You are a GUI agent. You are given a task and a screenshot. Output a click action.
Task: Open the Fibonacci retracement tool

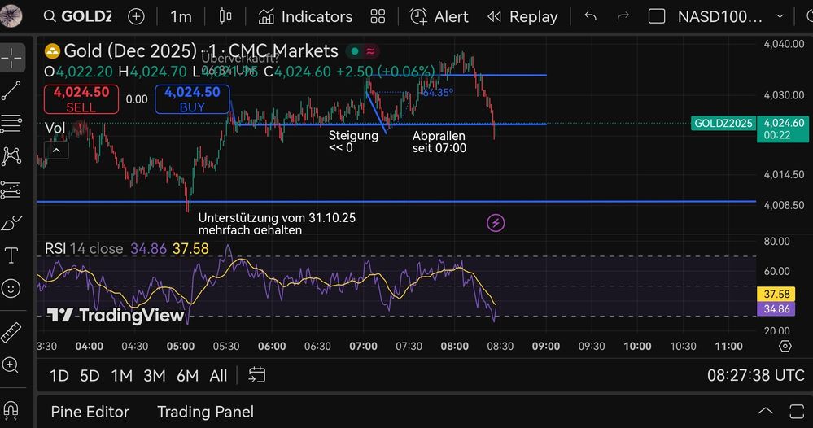point(11,124)
